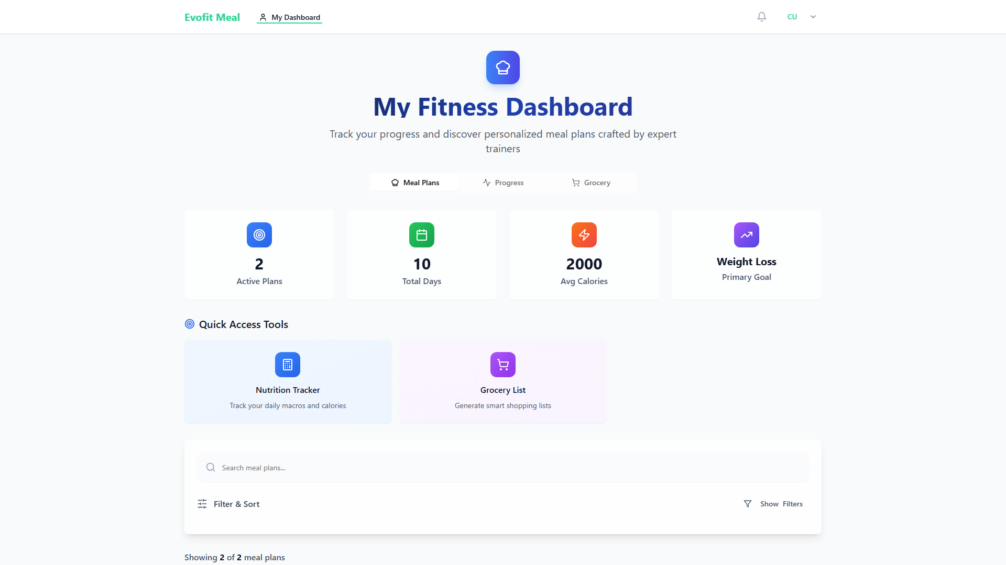
Task: Click the blue Active Plans target icon
Action: 259,235
